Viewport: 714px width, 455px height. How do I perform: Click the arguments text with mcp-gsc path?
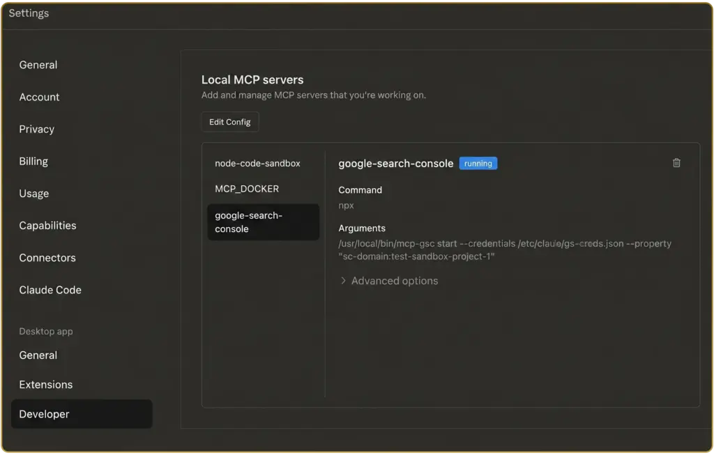505,249
